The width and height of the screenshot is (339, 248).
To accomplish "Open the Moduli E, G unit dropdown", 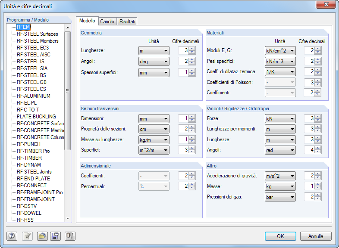I will [280, 51].
